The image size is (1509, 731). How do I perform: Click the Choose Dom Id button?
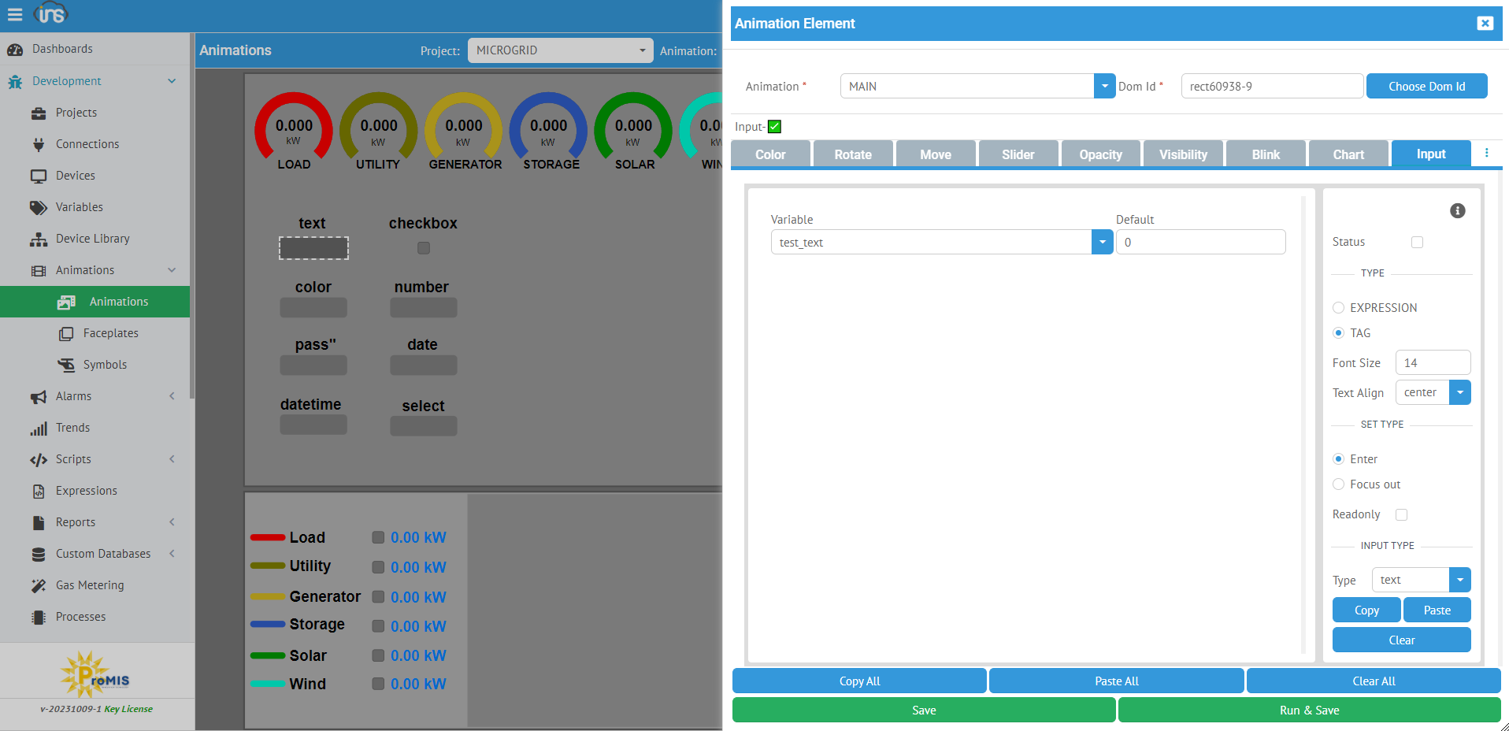tap(1427, 86)
